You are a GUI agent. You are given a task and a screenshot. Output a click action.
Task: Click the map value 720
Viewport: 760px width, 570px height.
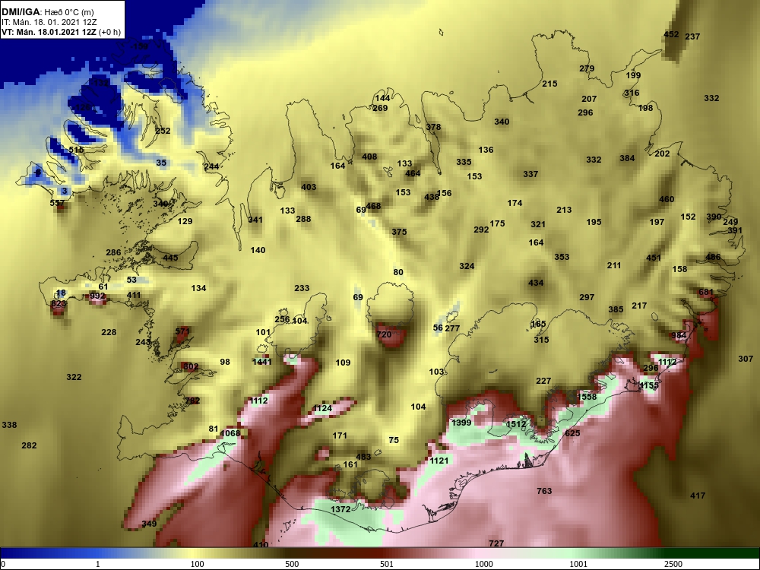pos(383,334)
